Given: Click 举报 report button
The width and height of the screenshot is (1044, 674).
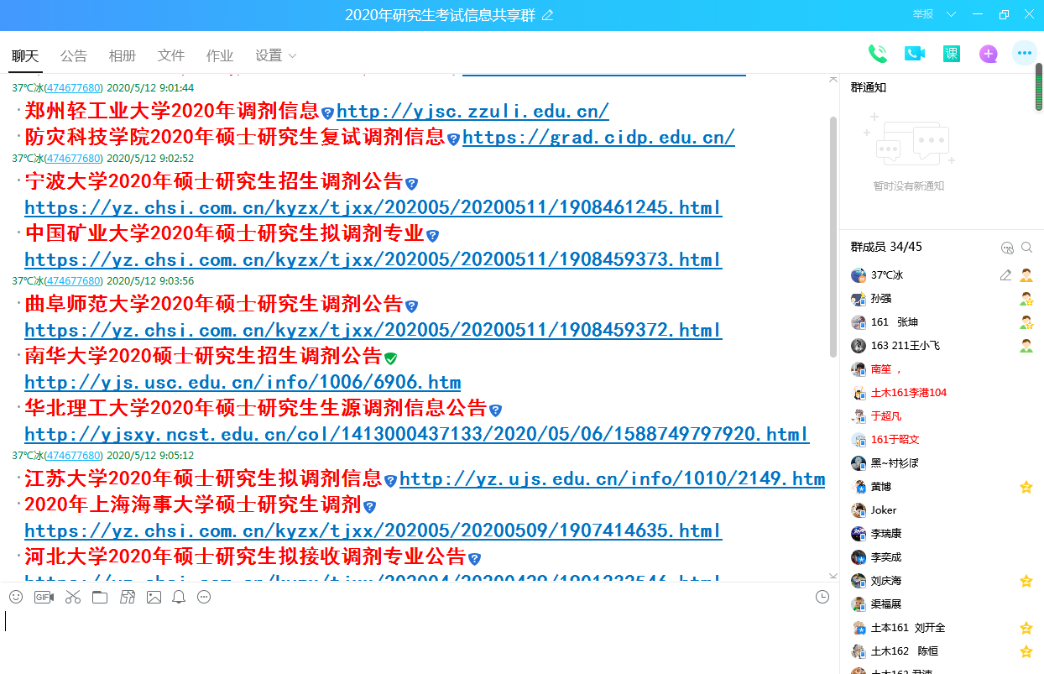Looking at the screenshot, I should tap(923, 14).
